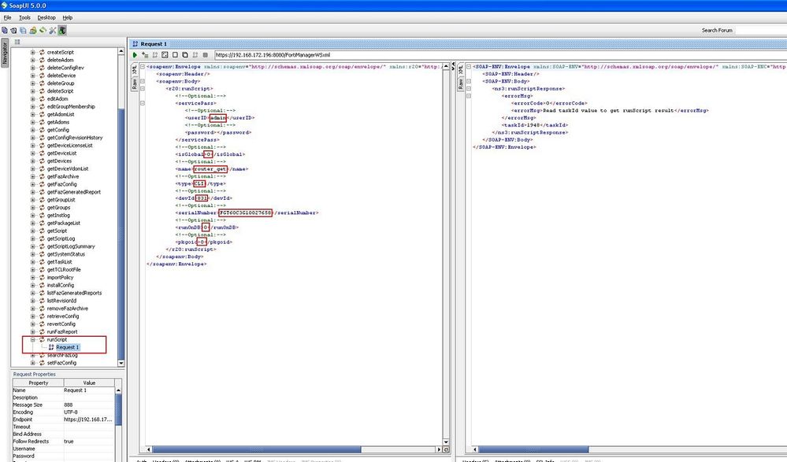Collapse the runScript tree node
The height and width of the screenshot is (462, 787).
click(33, 340)
